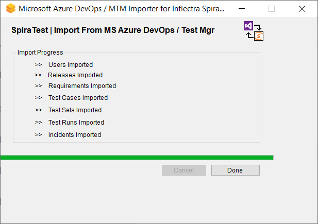Click the Visual Studio to Spira logo
The image size is (318, 224).
(254, 31)
